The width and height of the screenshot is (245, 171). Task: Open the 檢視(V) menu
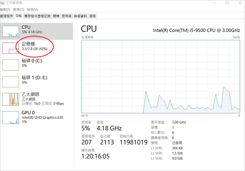point(32,10)
